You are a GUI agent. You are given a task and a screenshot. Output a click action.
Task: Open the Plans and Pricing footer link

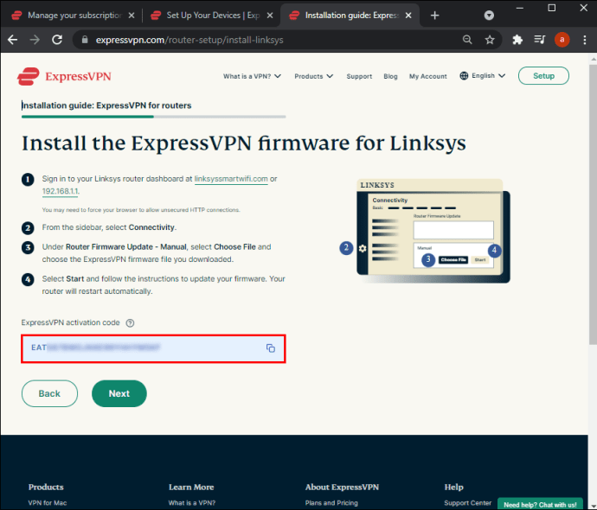(331, 503)
